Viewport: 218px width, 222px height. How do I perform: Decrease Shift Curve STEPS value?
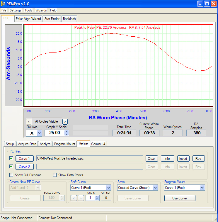coord(97,199)
